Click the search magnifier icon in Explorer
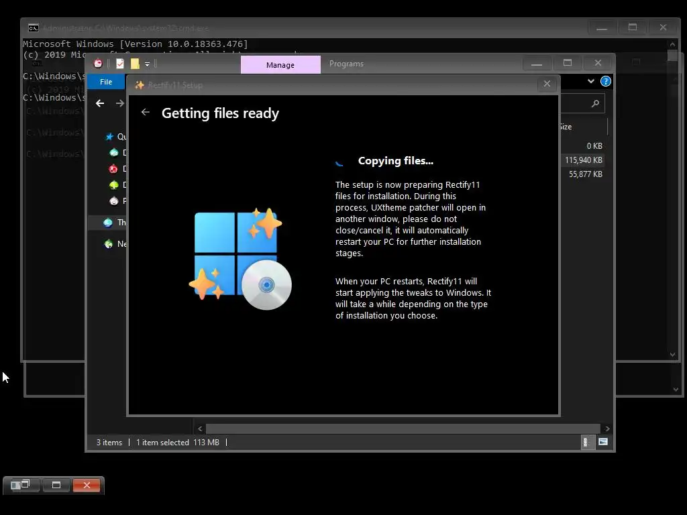The width and height of the screenshot is (687, 515). click(x=595, y=103)
